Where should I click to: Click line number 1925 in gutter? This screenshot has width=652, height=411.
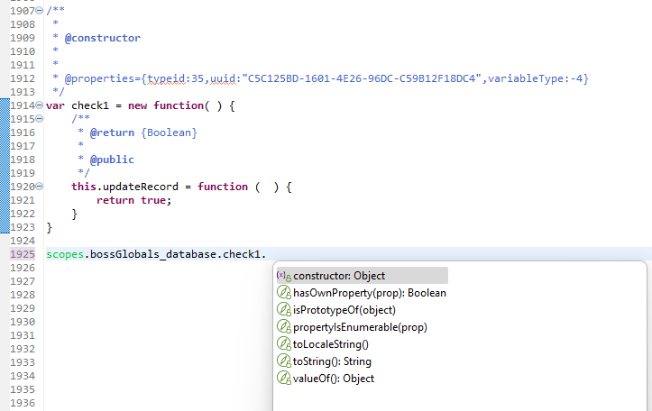23,254
